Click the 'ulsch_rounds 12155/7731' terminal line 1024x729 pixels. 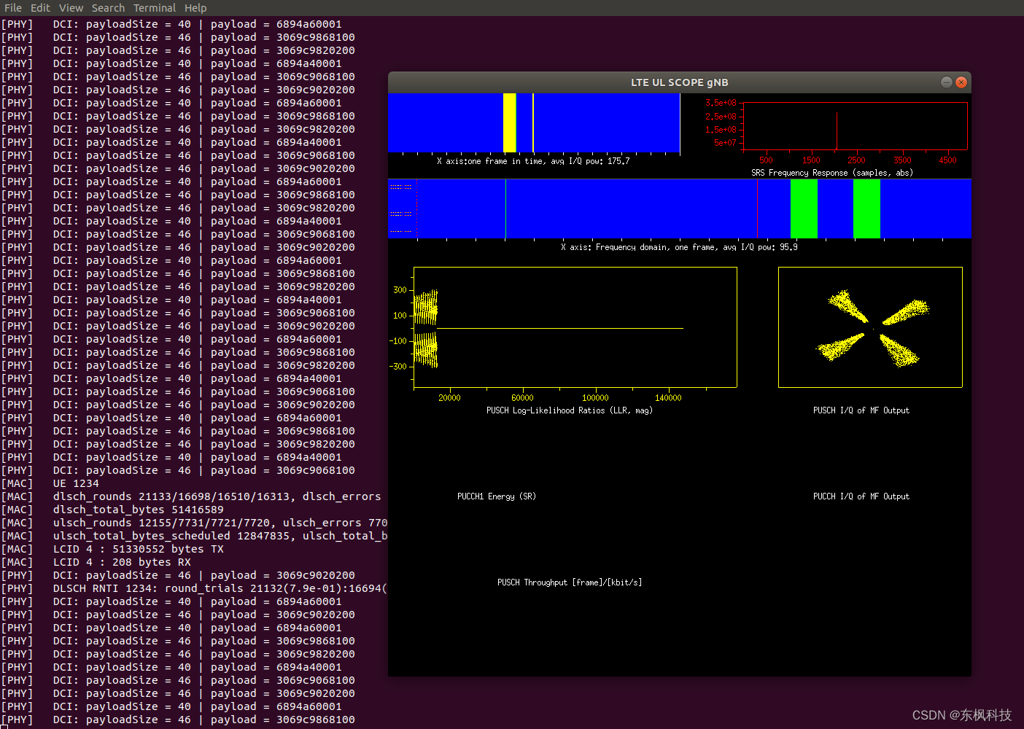coord(194,523)
